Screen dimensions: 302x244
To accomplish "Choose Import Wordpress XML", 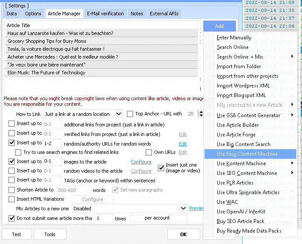I will [x=243, y=86].
